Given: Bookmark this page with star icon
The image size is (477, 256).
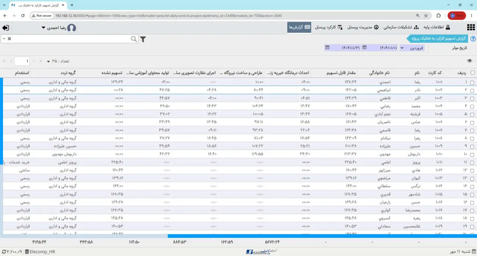Looking at the screenshot, I should tap(426, 16).
